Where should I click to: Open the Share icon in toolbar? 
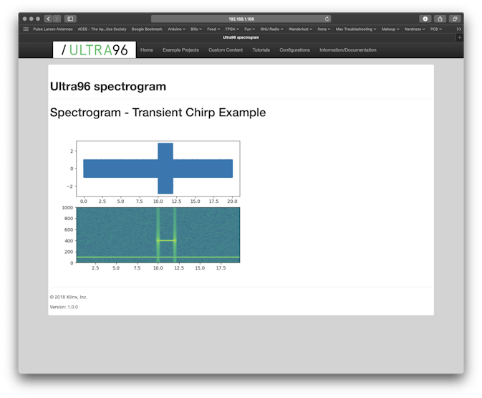pyautogui.click(x=440, y=19)
